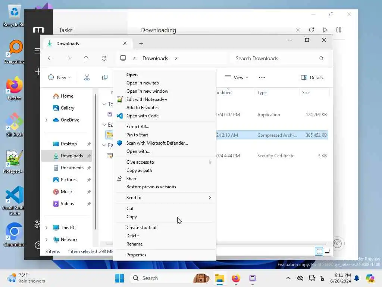Expand the Network tree node
The image size is (382, 287).
point(47,240)
